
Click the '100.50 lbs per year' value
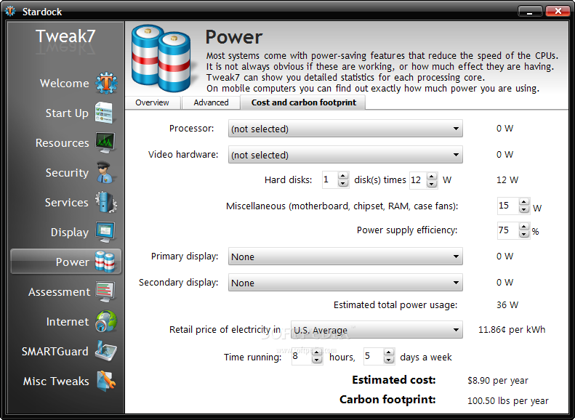[x=508, y=400]
